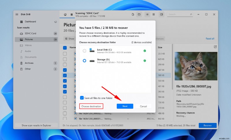Open preview in external window icon

click(x=215, y=47)
